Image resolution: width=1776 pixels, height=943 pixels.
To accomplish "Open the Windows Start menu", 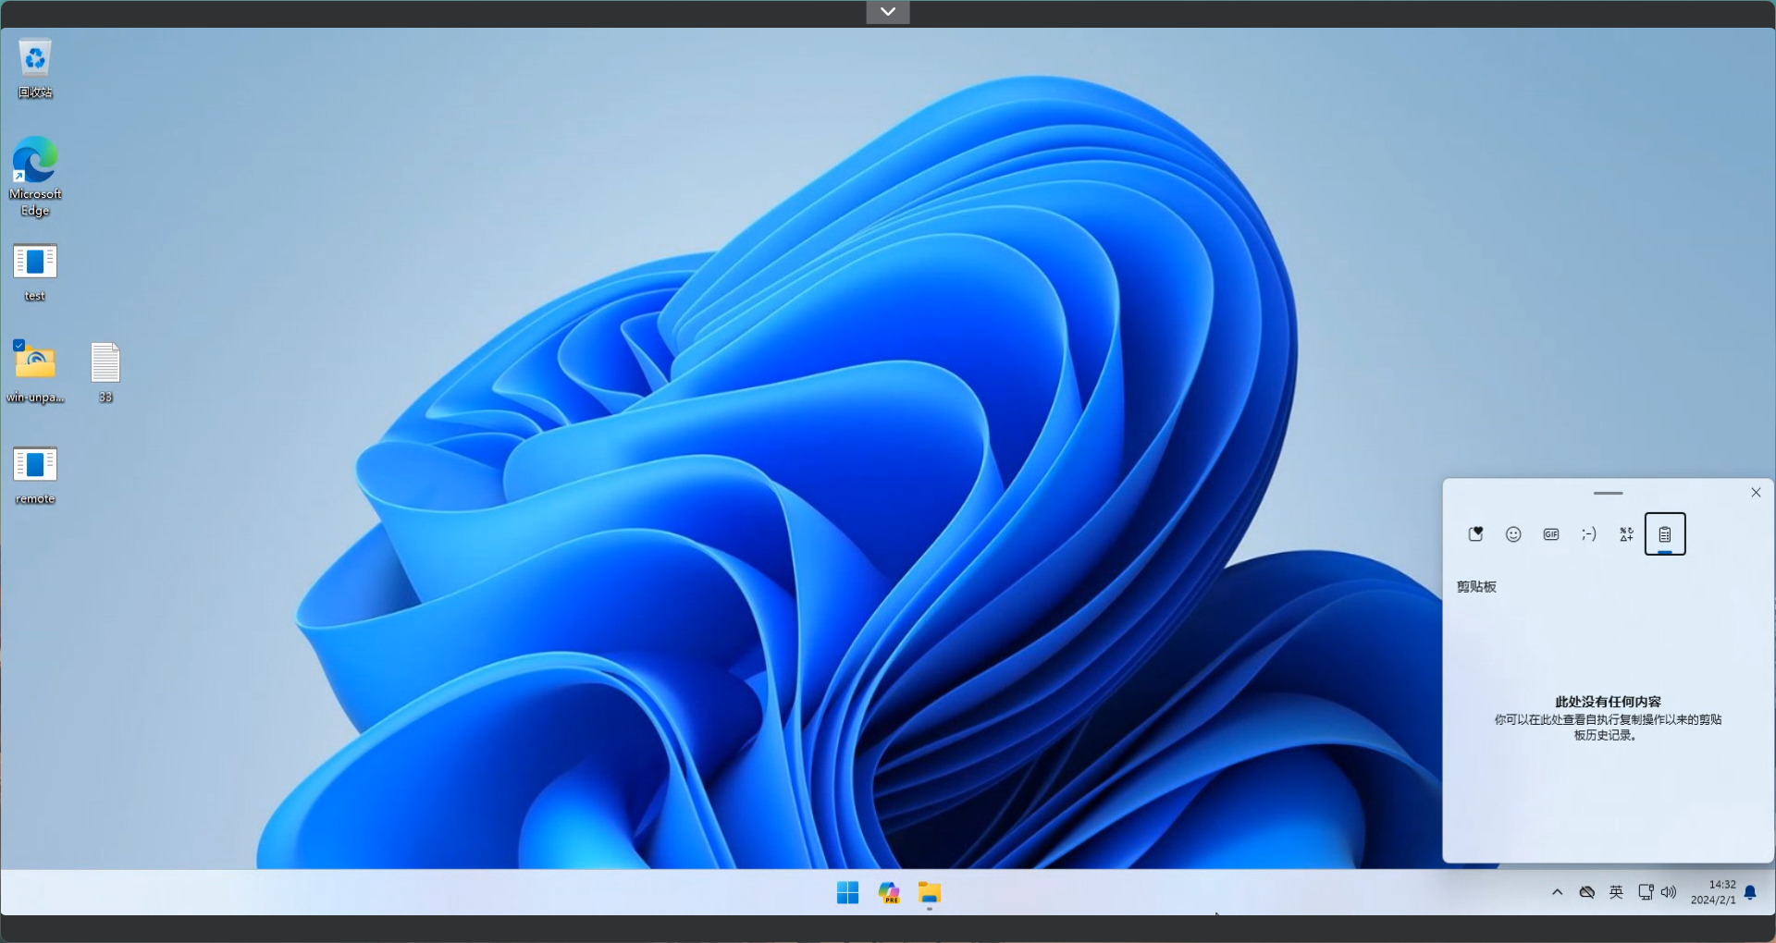I will 847,892.
